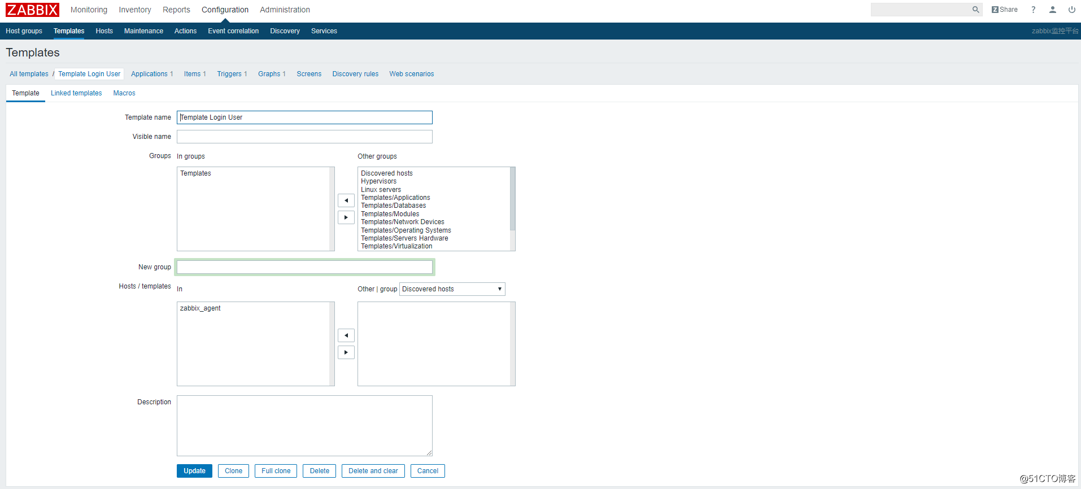Click the Clone button
The width and height of the screenshot is (1081, 489).
pyautogui.click(x=233, y=471)
